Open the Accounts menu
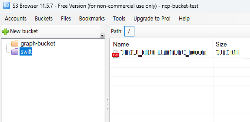Viewport: 250px width, 122px height. 16,19
